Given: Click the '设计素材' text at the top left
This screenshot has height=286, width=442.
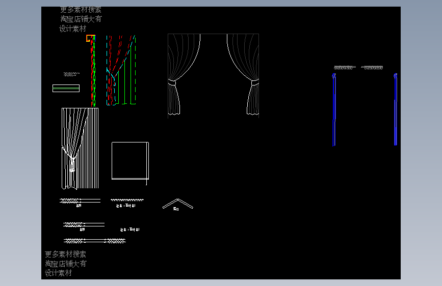Looking at the screenshot, I should pyautogui.click(x=72, y=28).
